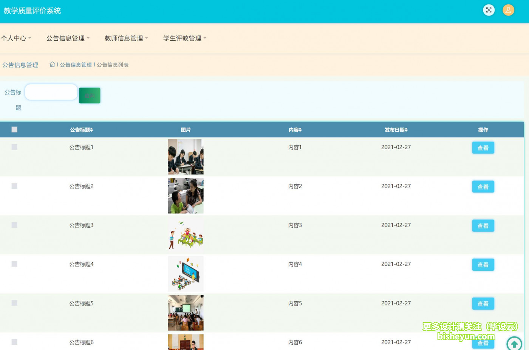Toggle the select-all checkbox in table header

click(14, 130)
